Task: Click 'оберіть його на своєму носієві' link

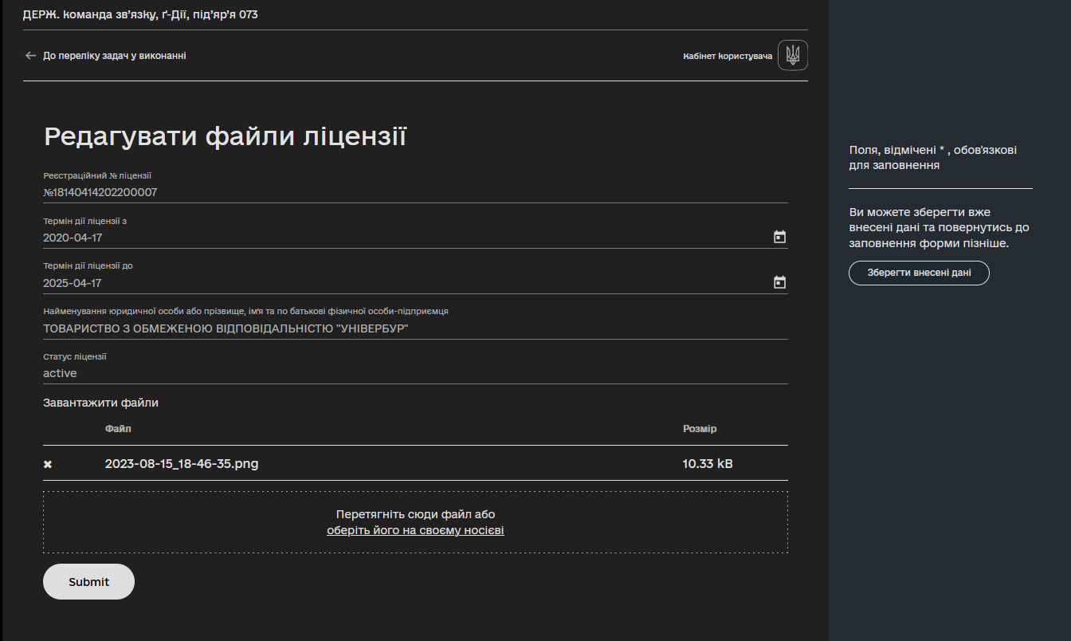Action: pyautogui.click(x=415, y=530)
